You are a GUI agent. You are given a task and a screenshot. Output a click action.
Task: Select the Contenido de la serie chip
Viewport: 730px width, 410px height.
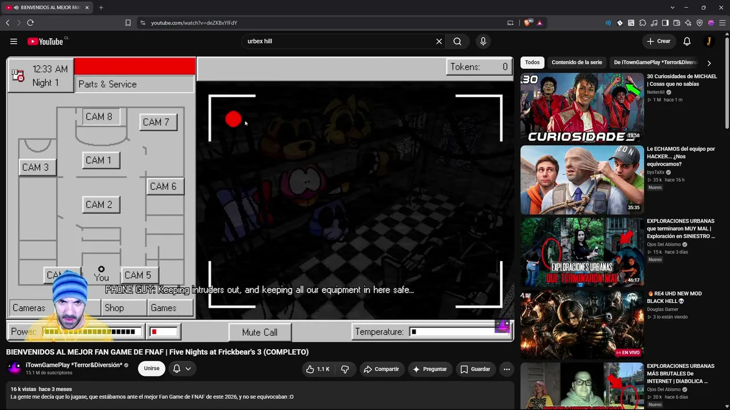(x=577, y=63)
